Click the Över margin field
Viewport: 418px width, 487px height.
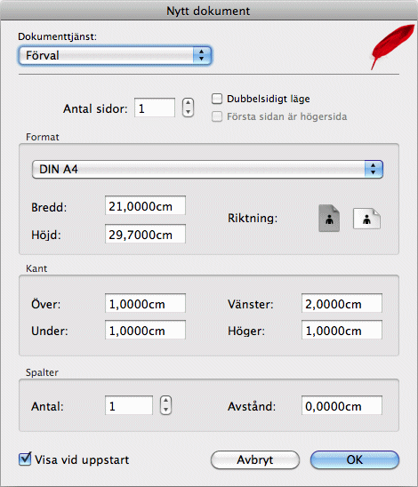click(146, 303)
